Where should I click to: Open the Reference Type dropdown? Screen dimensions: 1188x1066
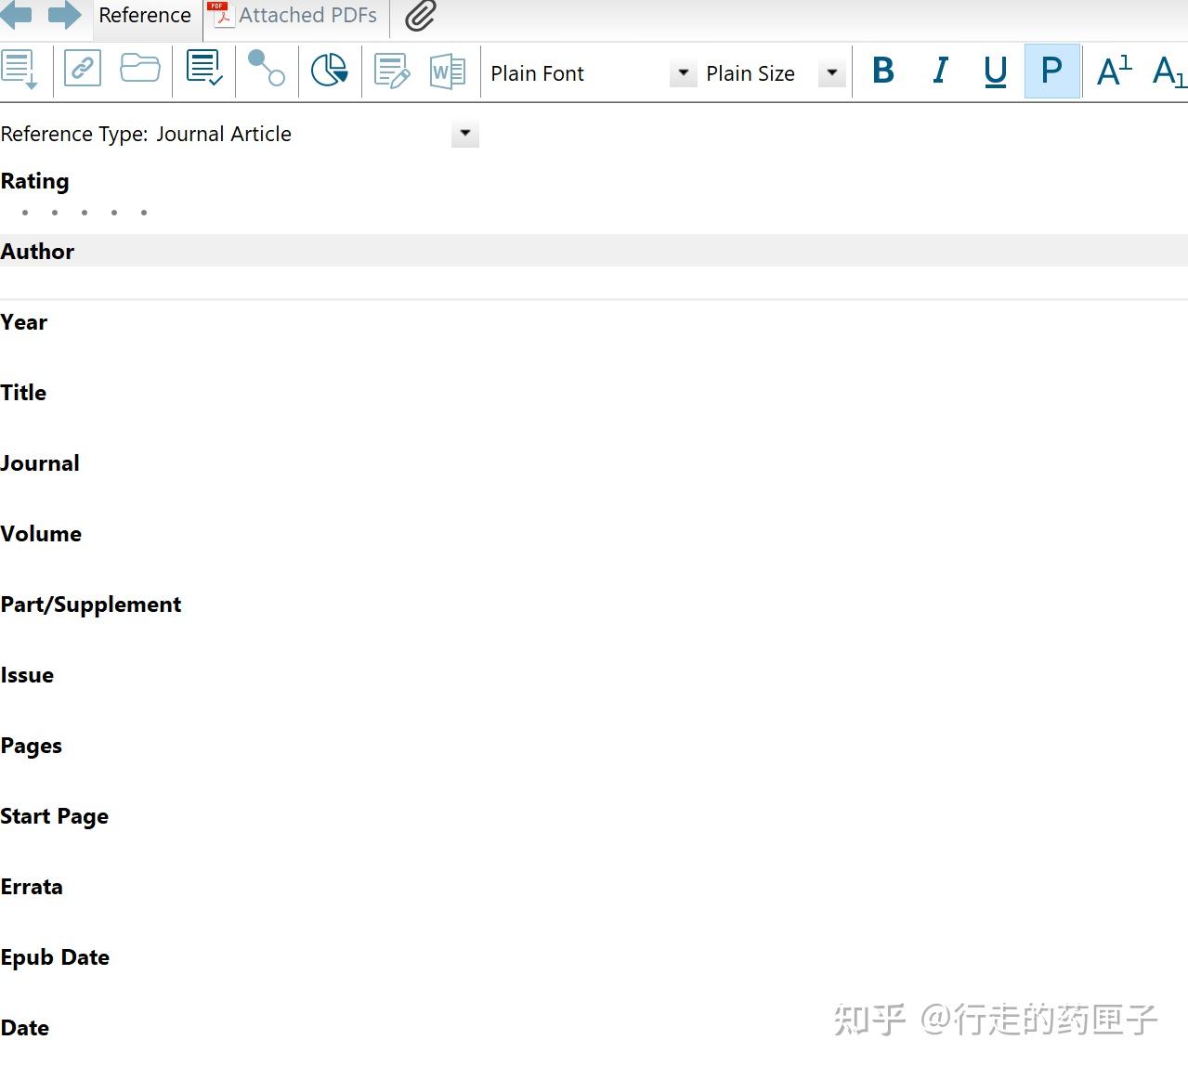click(x=464, y=134)
